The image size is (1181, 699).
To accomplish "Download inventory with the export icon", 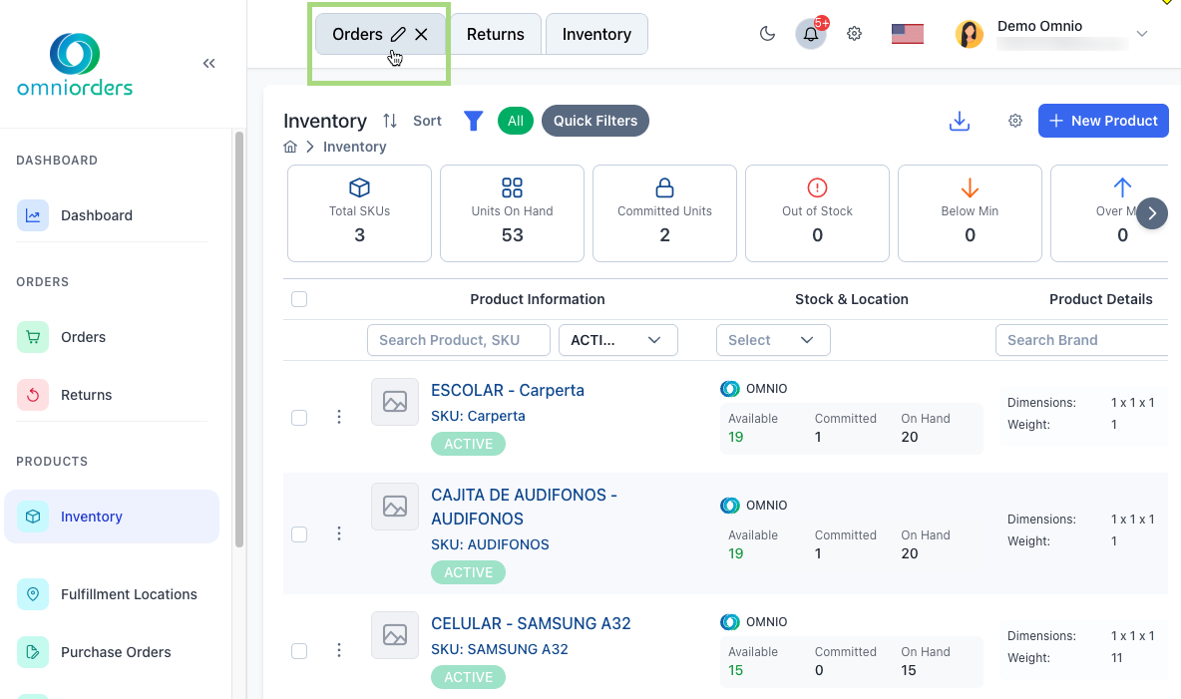I will [x=959, y=121].
